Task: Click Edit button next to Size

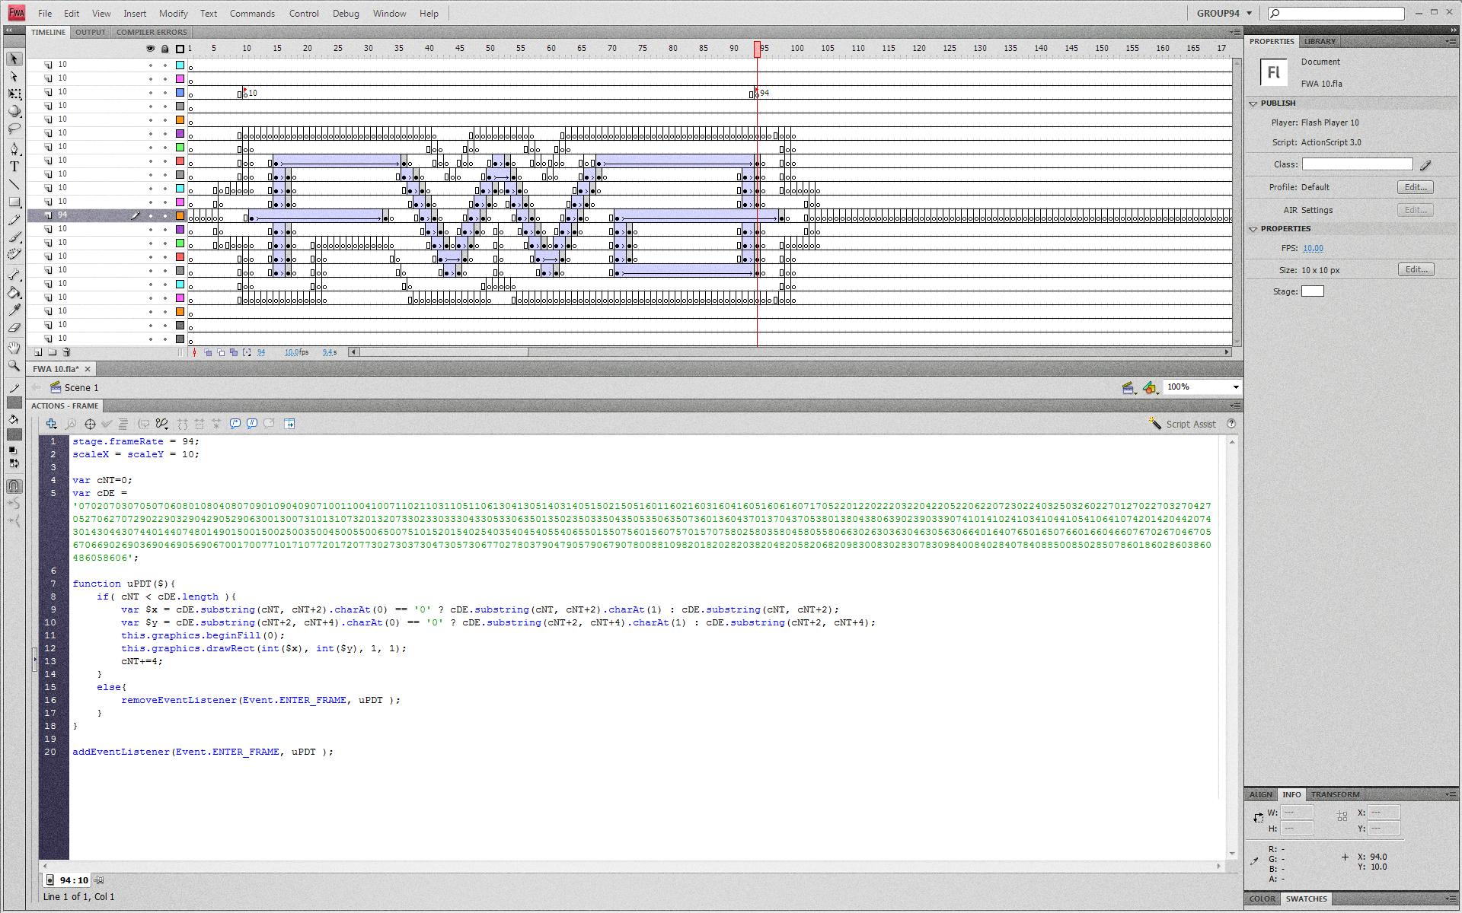Action: [1415, 269]
